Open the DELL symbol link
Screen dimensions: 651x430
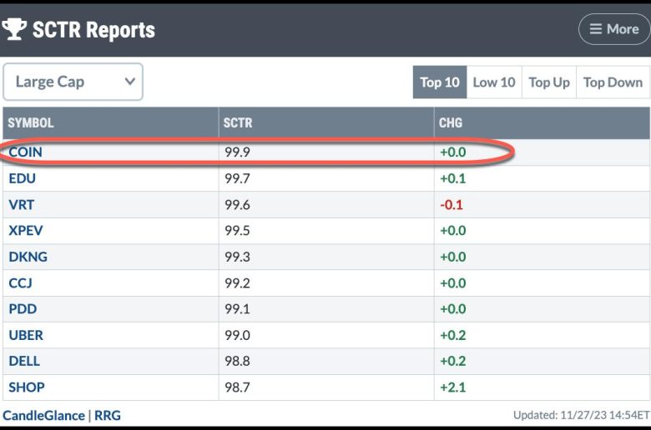tap(24, 361)
